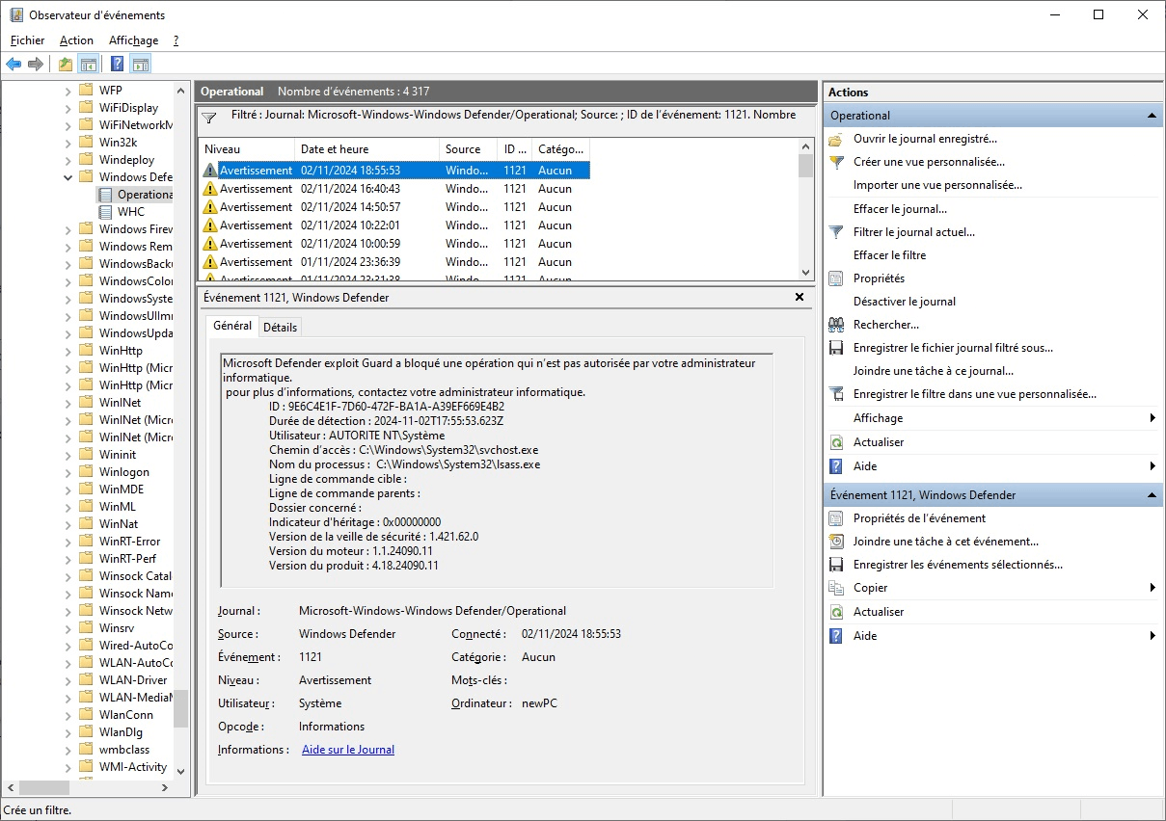Open the blue question mark help toolbar icon
The height and width of the screenshot is (821, 1166).
click(117, 65)
